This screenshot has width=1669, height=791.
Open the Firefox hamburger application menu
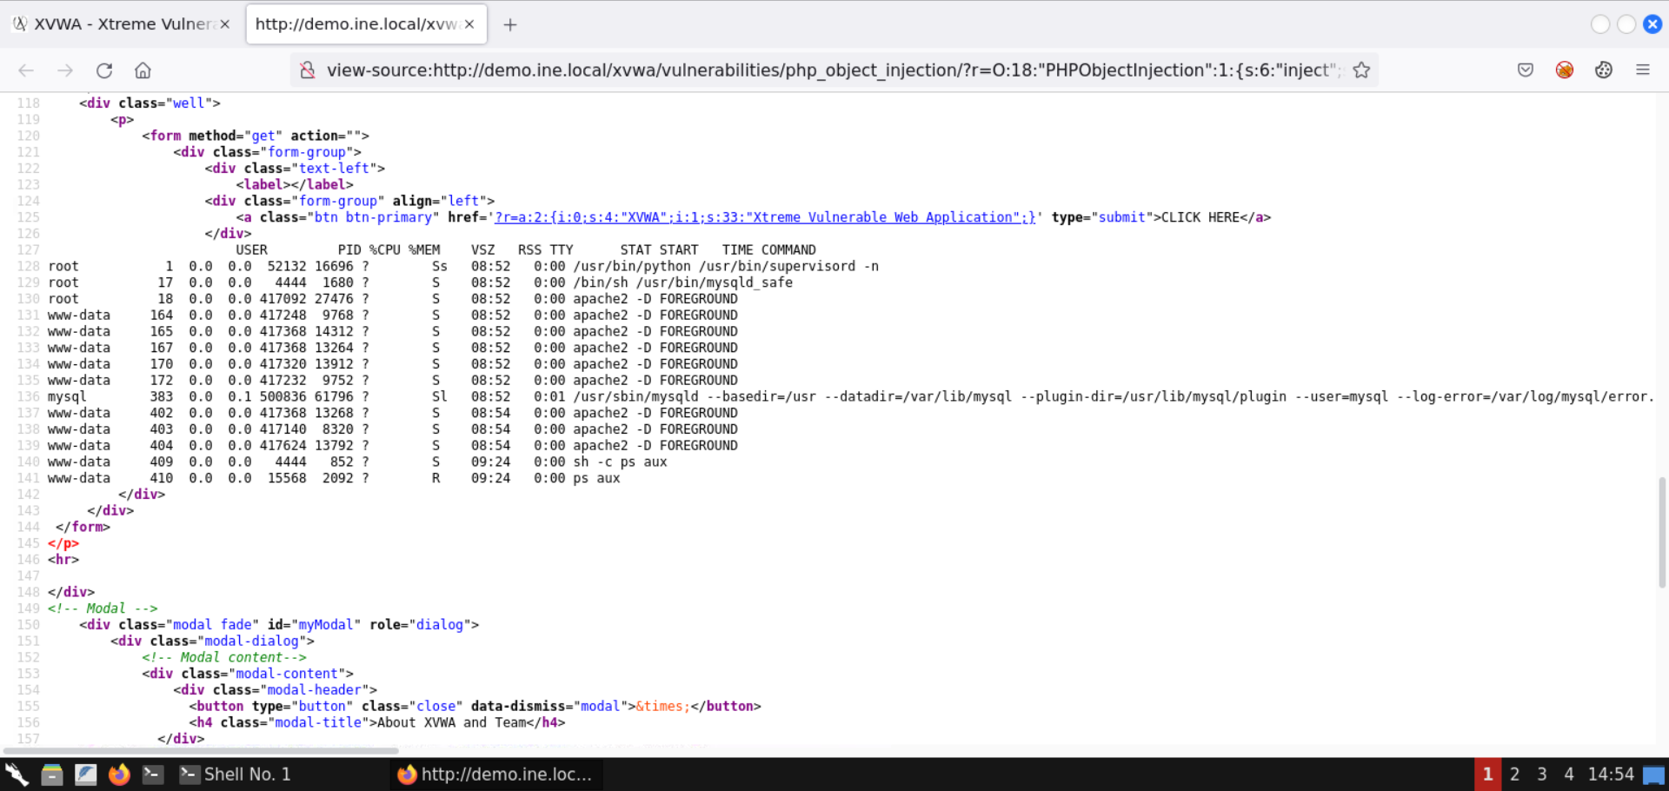[1642, 70]
